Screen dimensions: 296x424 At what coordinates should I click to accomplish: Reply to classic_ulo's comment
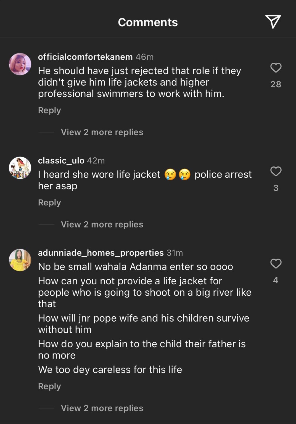(49, 202)
